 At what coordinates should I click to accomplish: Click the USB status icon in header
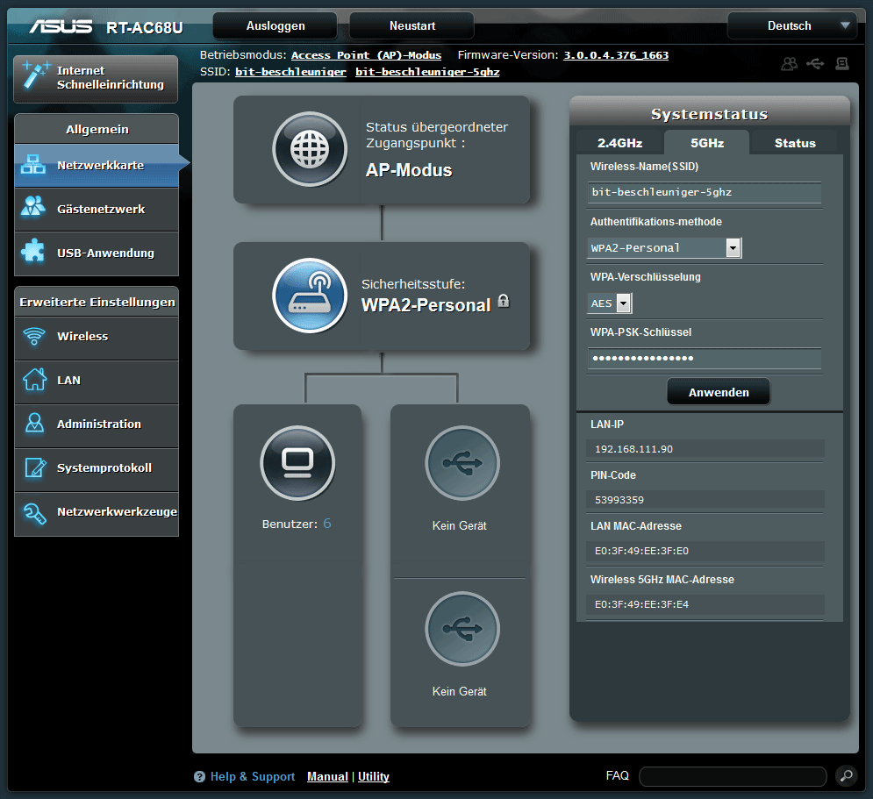[816, 64]
